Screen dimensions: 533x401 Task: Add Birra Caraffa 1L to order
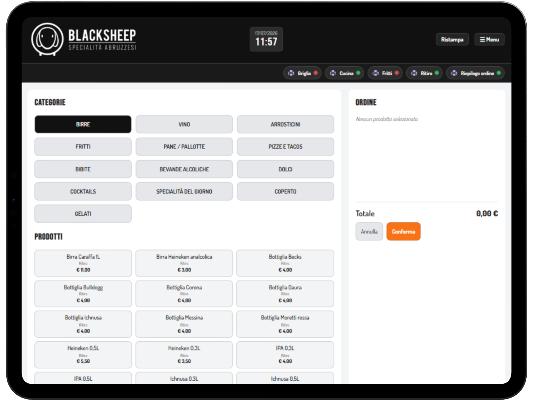(83, 263)
